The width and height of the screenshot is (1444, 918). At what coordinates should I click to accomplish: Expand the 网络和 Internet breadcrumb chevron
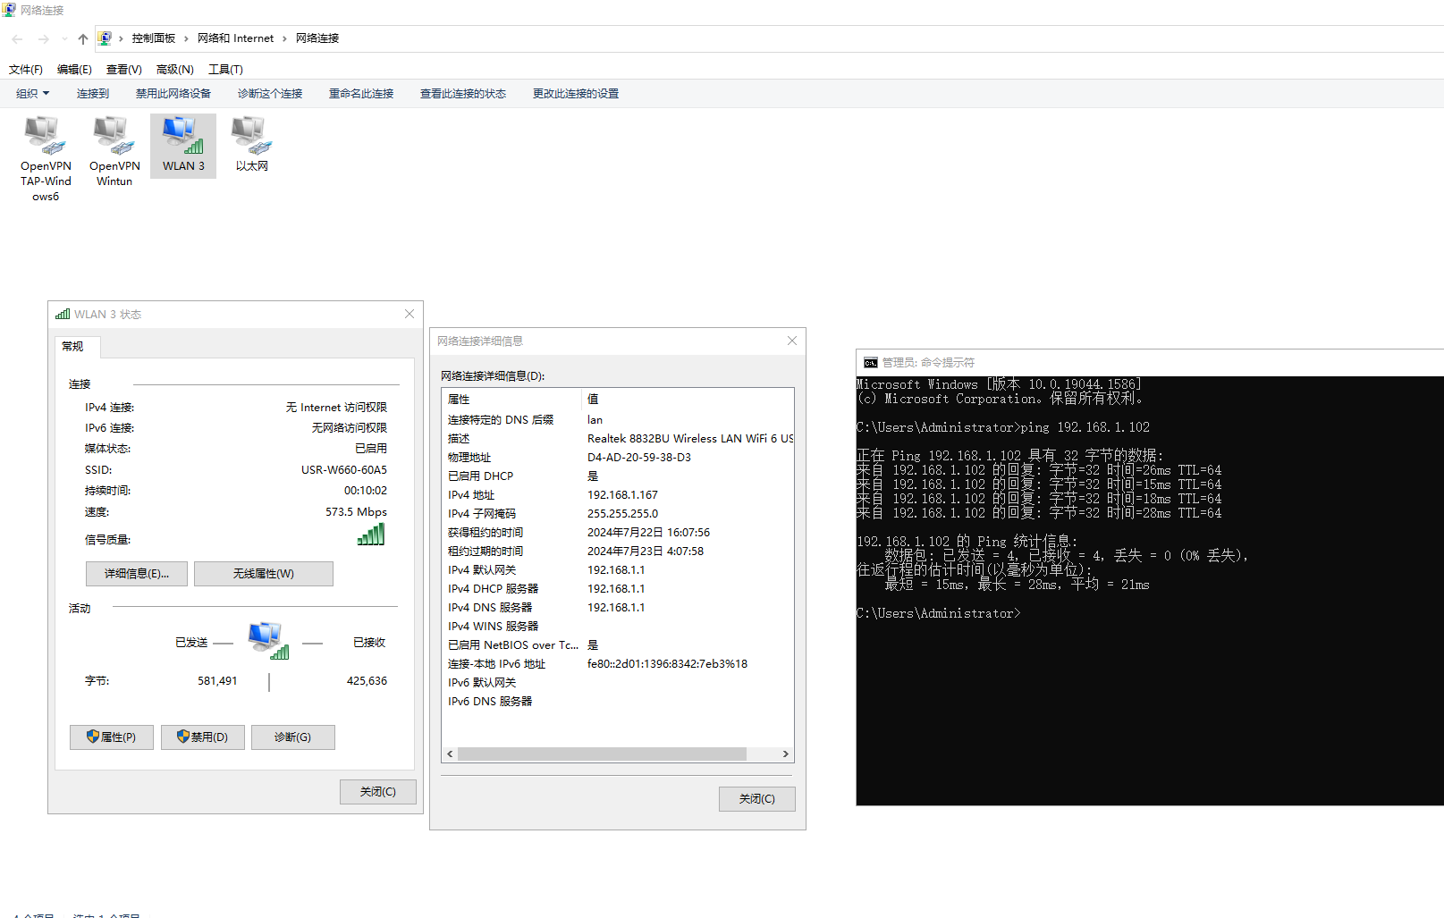pyautogui.click(x=284, y=38)
